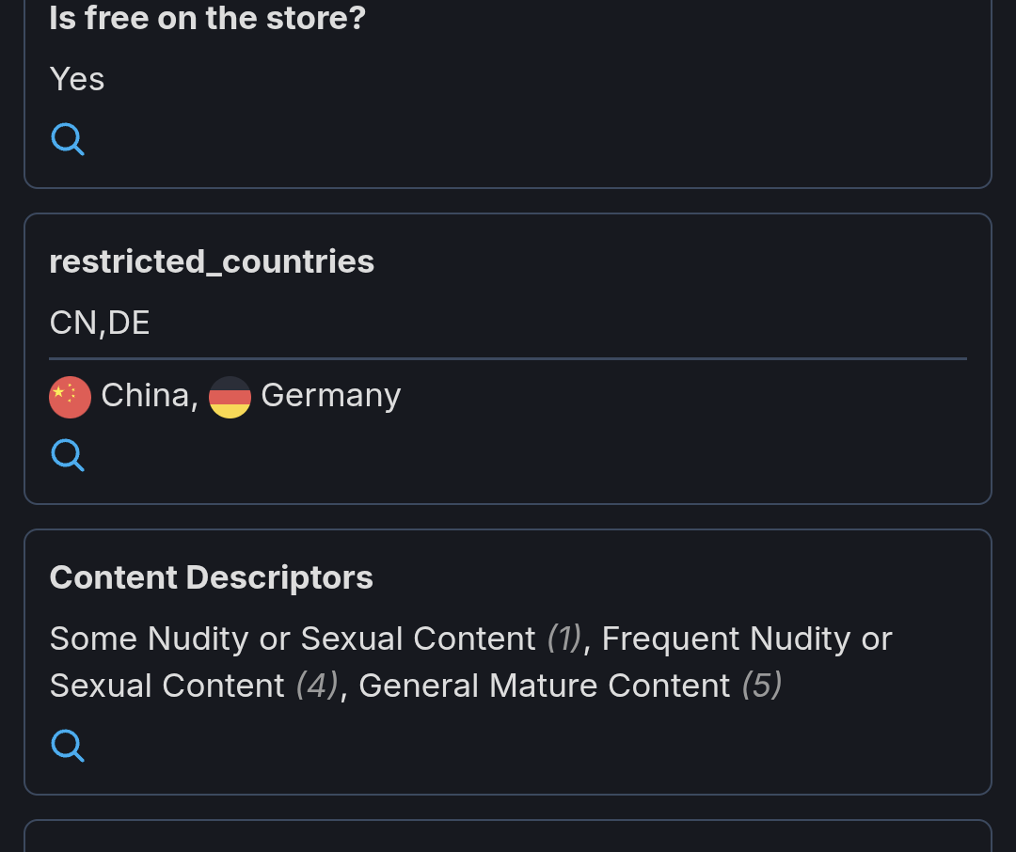The width and height of the screenshot is (1016, 852).
Task: Click the "Is free on the store?" heading
Action: pos(207,18)
